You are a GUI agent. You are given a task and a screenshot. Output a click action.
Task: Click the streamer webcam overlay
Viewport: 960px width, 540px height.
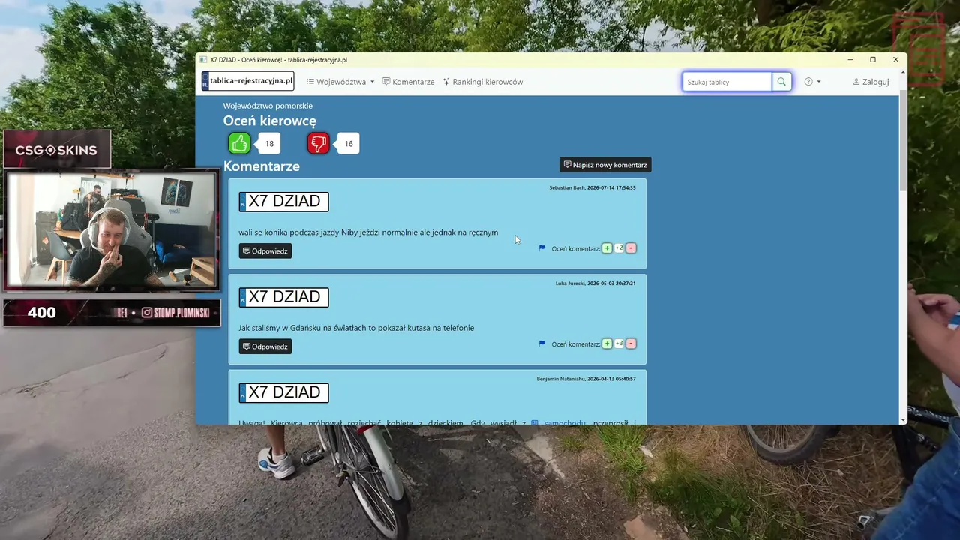tap(112, 229)
